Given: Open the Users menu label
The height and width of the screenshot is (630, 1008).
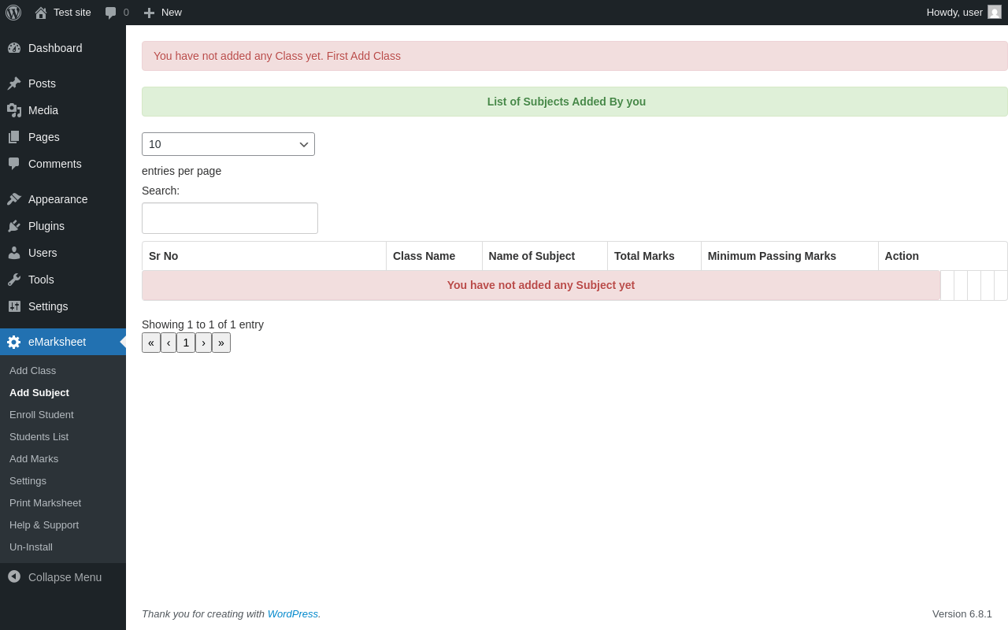Looking at the screenshot, I should click(43, 253).
